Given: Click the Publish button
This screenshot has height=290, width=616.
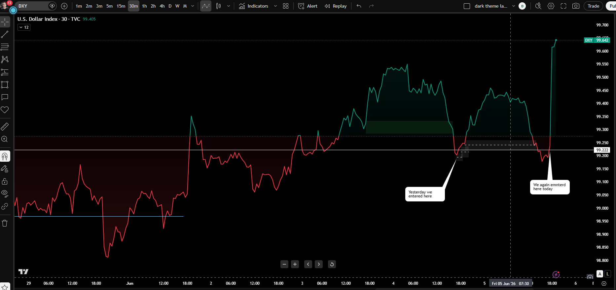Looking at the screenshot, I should (x=611, y=6).
